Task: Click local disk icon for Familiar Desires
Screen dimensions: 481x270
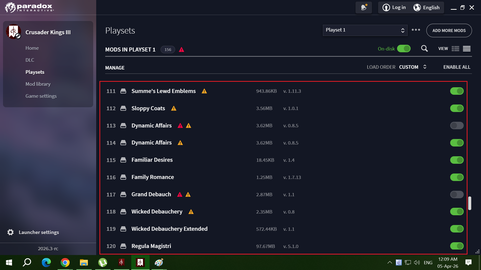Action: 123,160
